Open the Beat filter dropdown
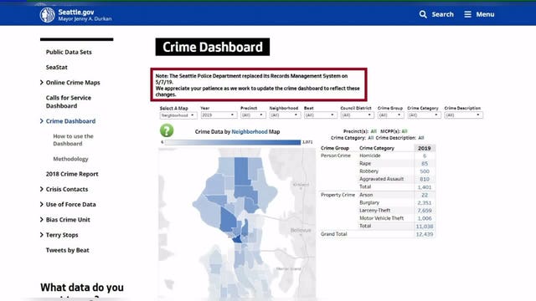This screenshot has height=301, width=536. pyautogui.click(x=320, y=115)
